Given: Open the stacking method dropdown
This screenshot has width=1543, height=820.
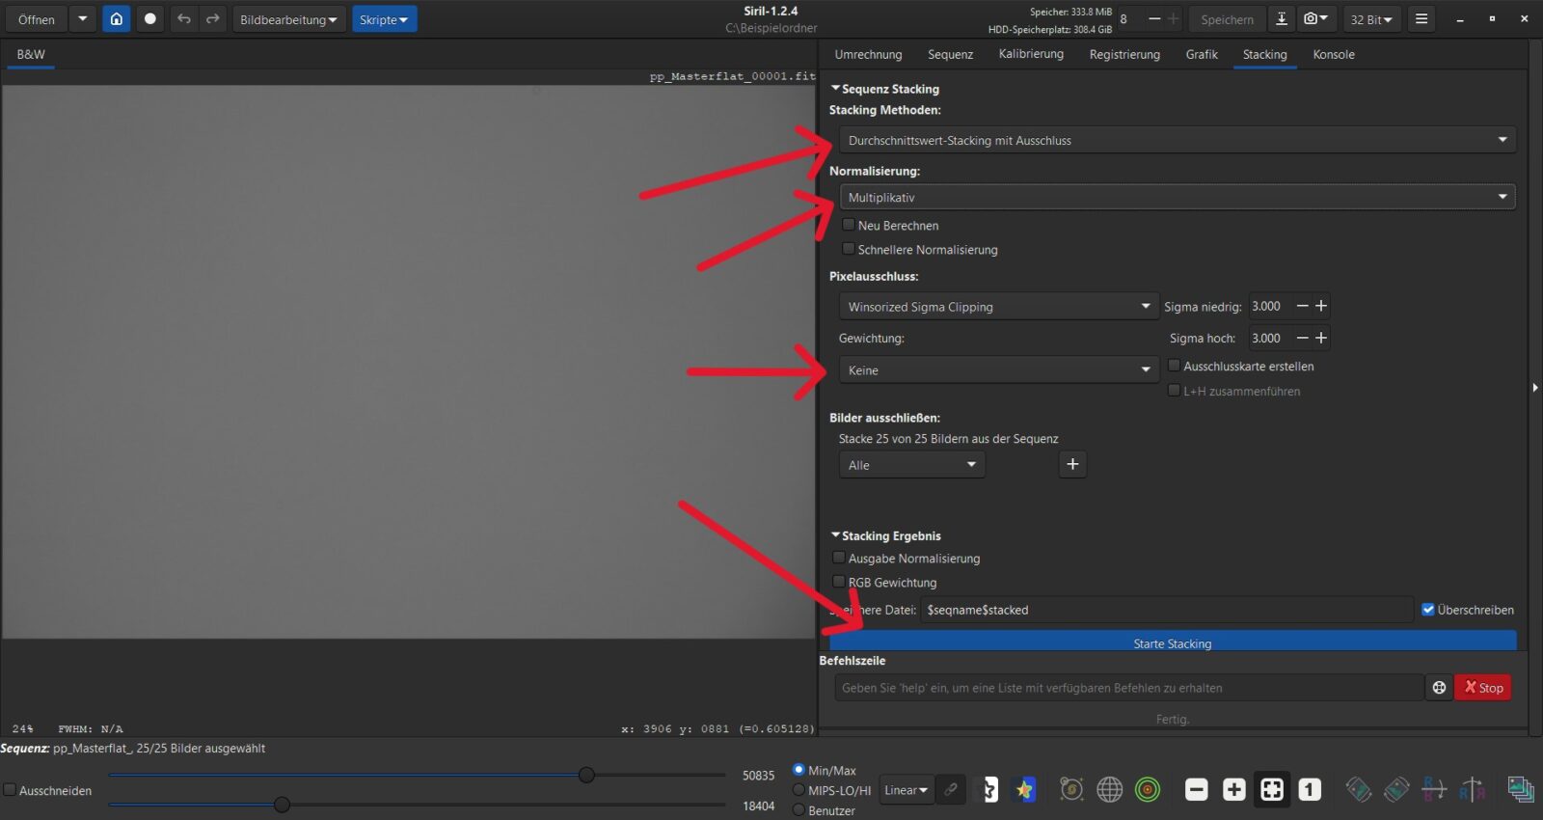Looking at the screenshot, I should [1177, 140].
